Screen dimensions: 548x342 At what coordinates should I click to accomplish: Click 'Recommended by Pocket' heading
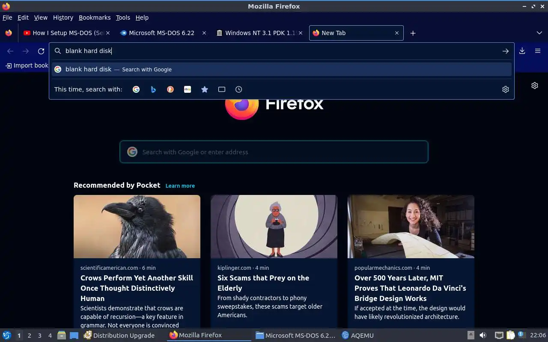(117, 185)
